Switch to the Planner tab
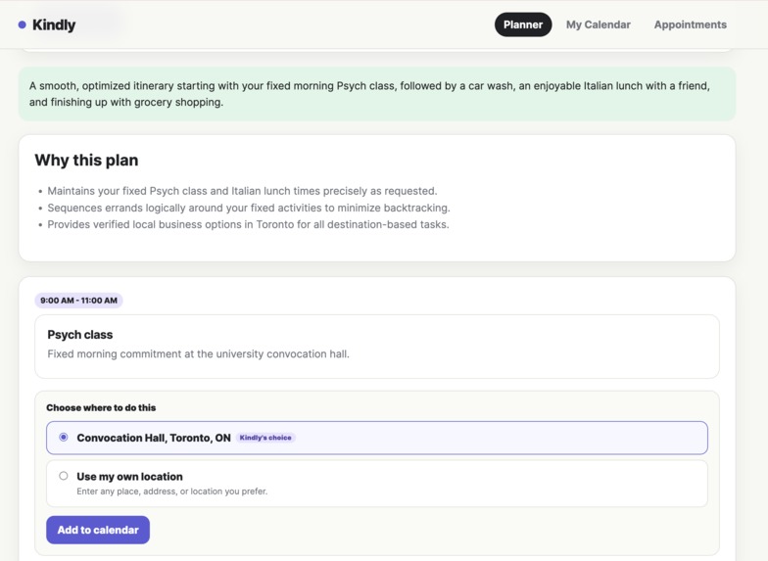The height and width of the screenshot is (561, 768). click(x=523, y=24)
